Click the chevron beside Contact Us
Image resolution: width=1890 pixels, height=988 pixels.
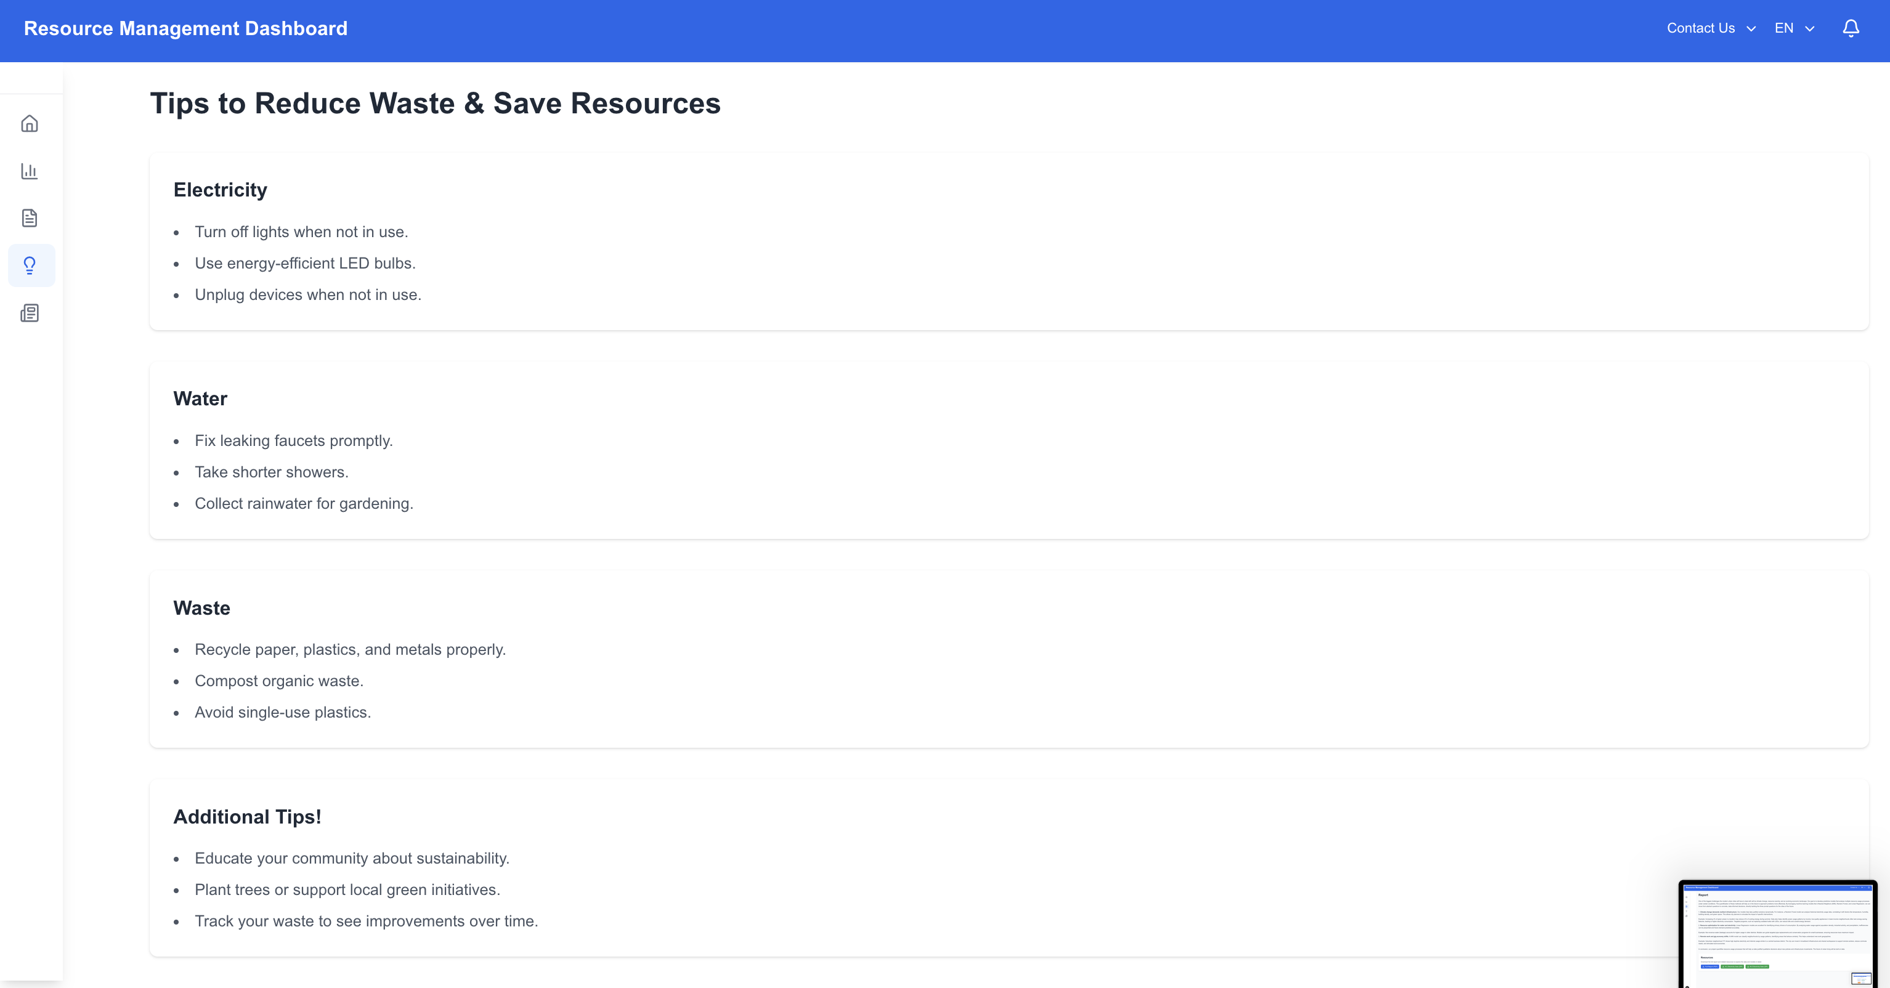click(1751, 28)
